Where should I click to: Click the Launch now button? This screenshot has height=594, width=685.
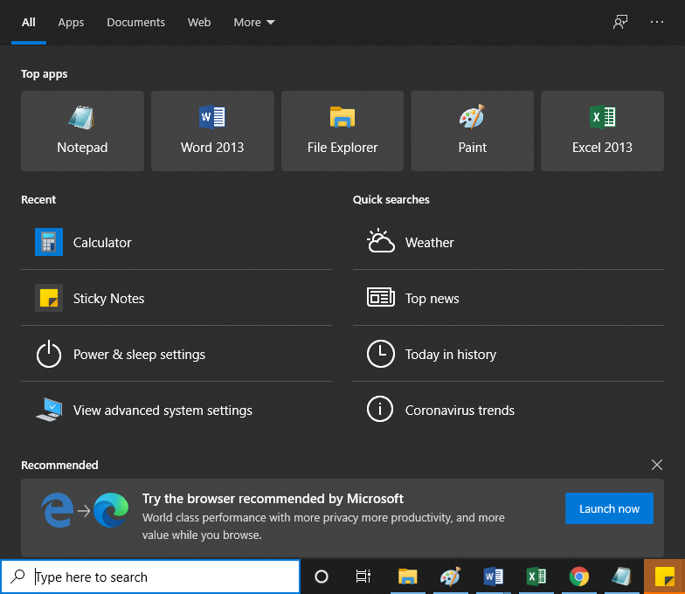click(x=609, y=508)
